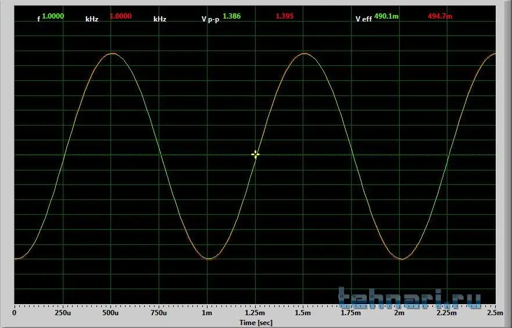Click the second white kHz unit label

tap(160, 19)
